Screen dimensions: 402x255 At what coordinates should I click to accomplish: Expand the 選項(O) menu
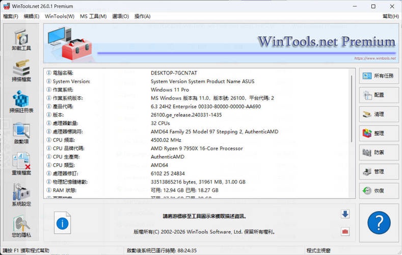[120, 16]
